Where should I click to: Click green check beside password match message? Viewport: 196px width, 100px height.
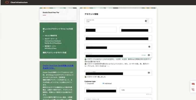85,77
